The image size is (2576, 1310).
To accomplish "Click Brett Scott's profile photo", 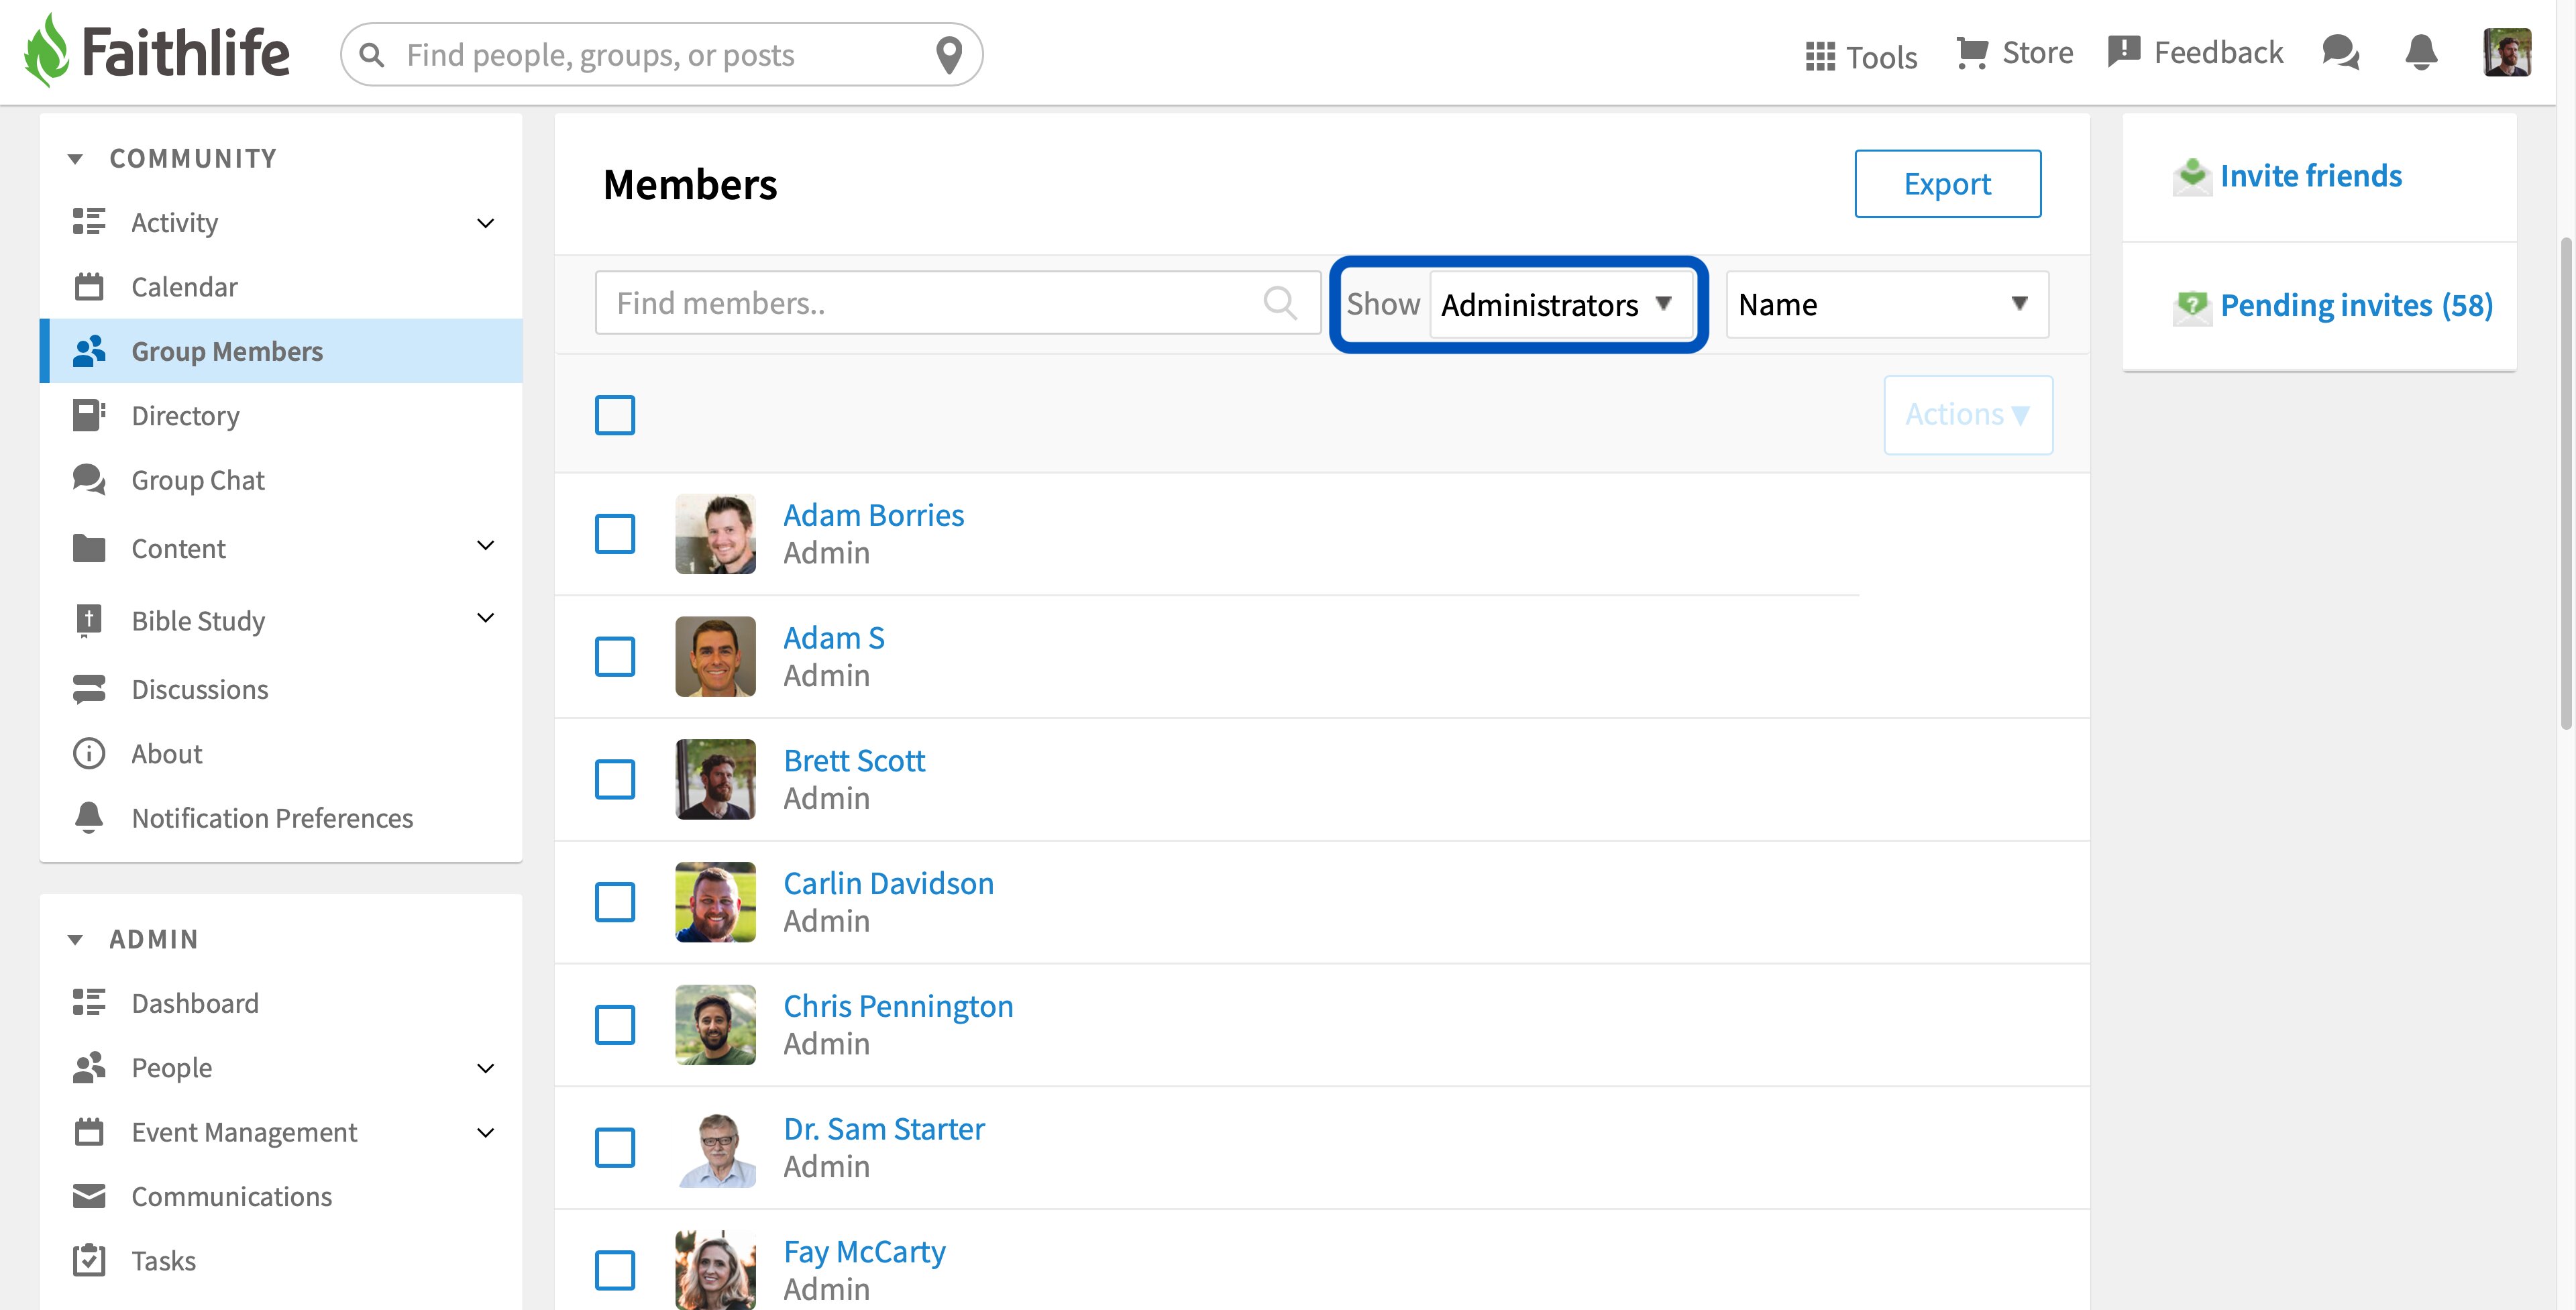I will 715,779.
